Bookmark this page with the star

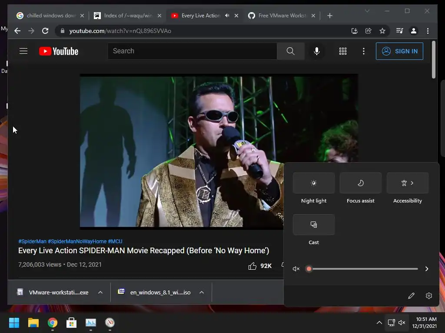tap(382, 31)
